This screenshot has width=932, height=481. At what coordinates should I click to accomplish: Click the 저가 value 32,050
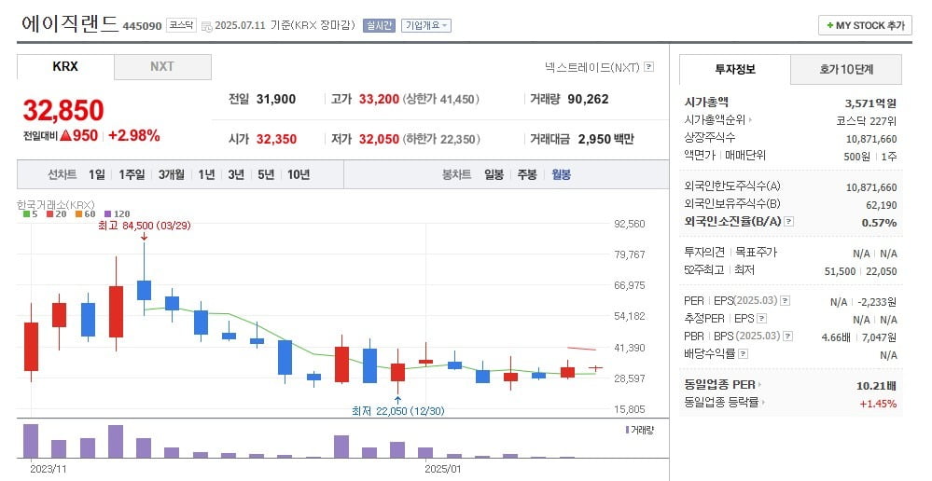(x=379, y=139)
